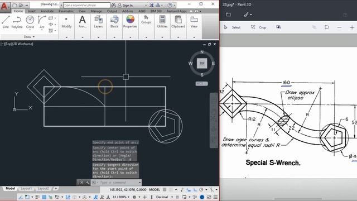357x201 pixels.
Task: Click the zoom out minus icon in Paint 3D
Action: click(339, 27)
